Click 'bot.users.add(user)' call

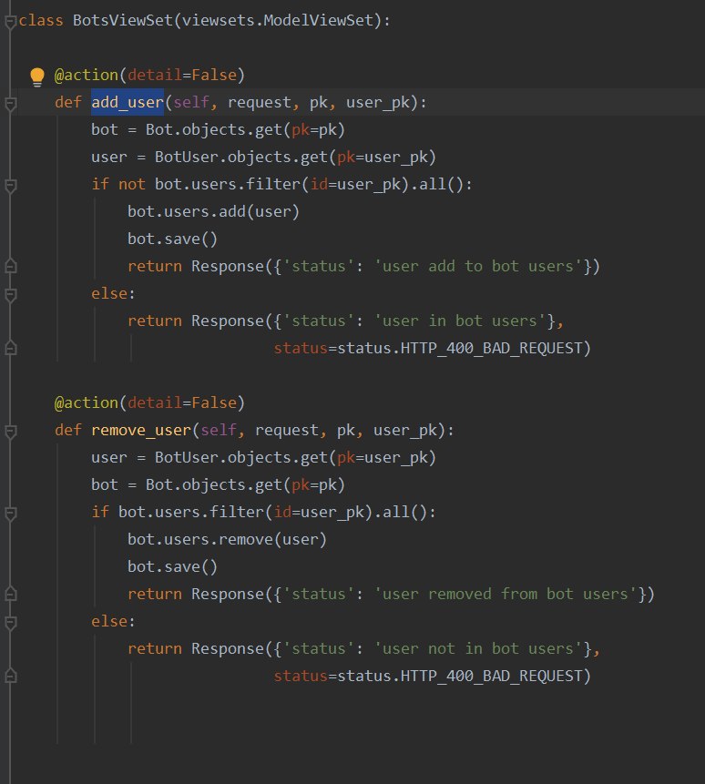(213, 211)
